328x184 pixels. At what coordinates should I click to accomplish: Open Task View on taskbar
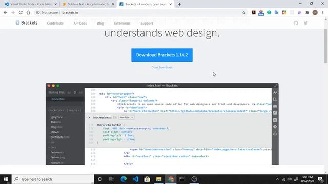111,179
